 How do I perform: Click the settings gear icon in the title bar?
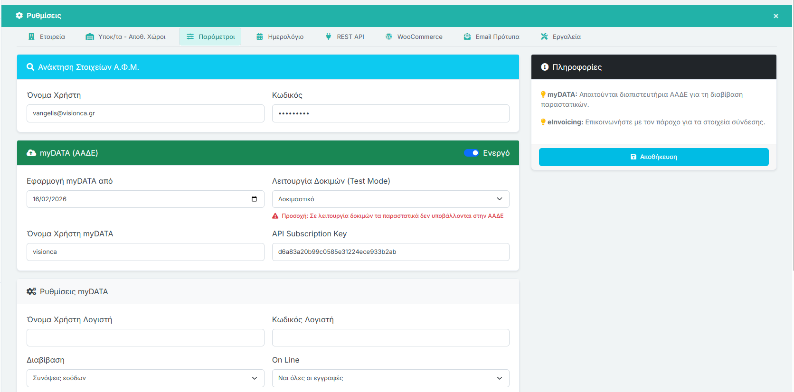(19, 16)
